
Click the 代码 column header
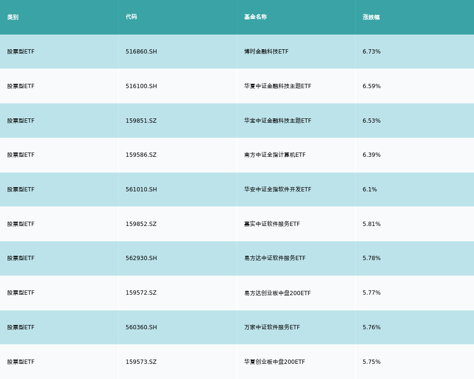[x=131, y=17]
